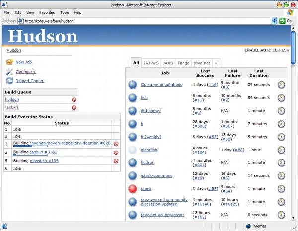Click progress bar of jaxb-ri #3181 build

tap(30, 155)
